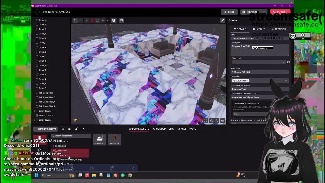Select the FanstasyPac image thumbnail
The width and height of the screenshot is (325, 183).
click(x=99, y=139)
